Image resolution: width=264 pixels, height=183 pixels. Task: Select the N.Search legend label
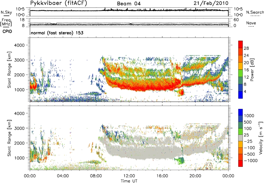(x=255, y=12)
